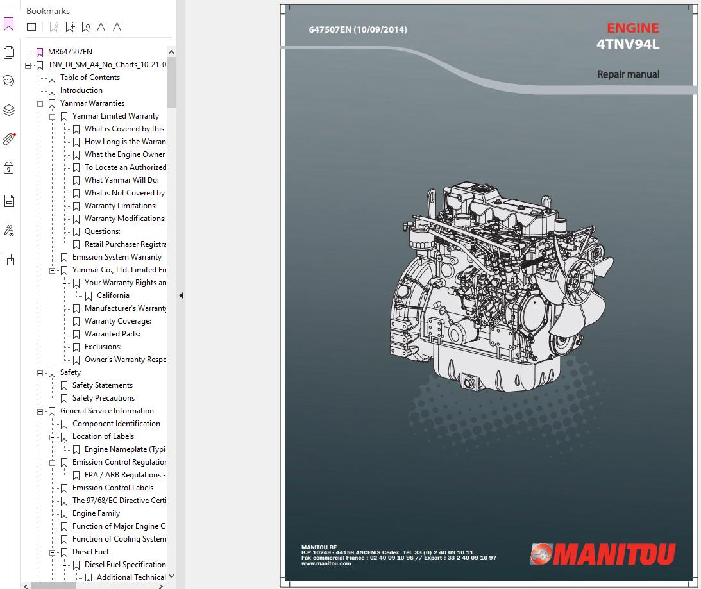Open Engine Nameplate bookmark
701x589 pixels.
coord(125,449)
